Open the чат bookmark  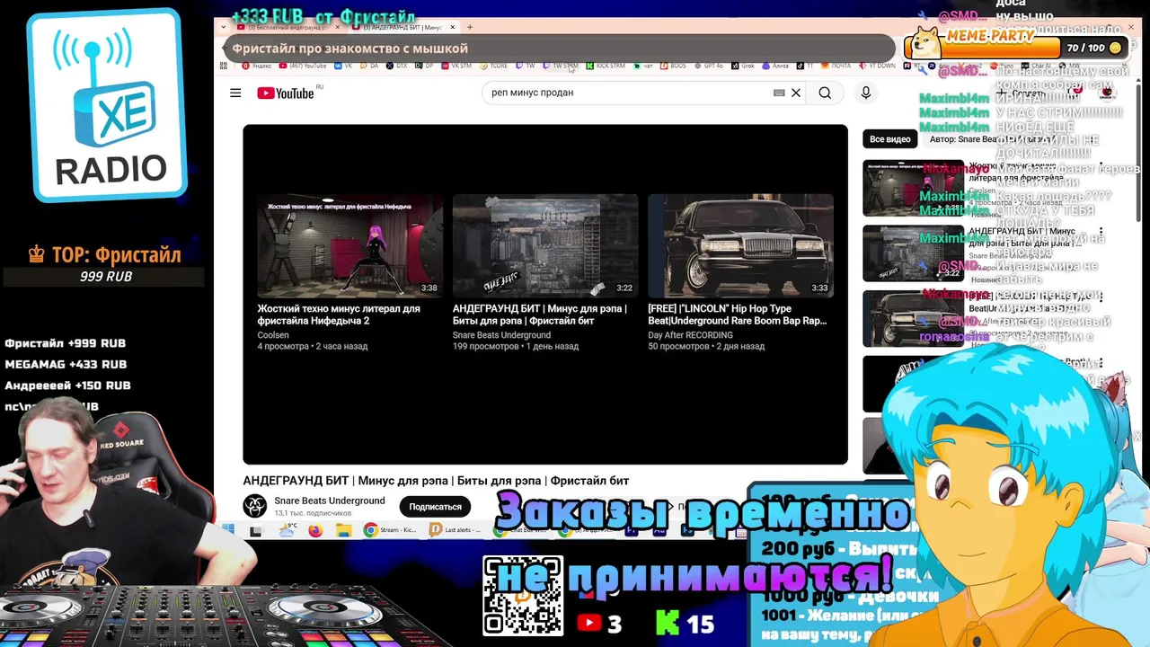[x=643, y=66]
